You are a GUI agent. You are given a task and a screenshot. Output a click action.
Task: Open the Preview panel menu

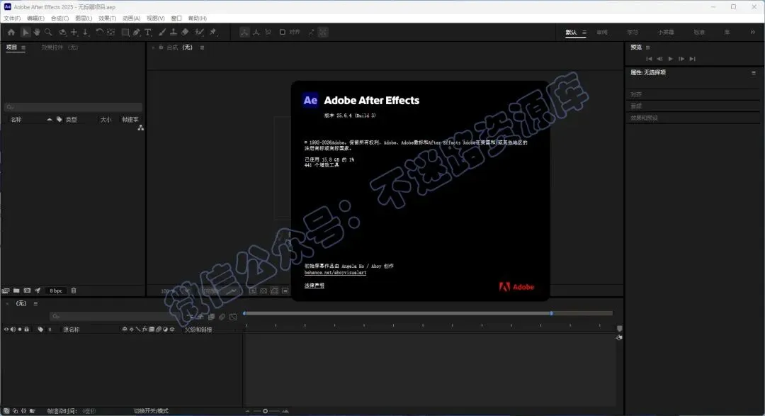[x=648, y=47]
